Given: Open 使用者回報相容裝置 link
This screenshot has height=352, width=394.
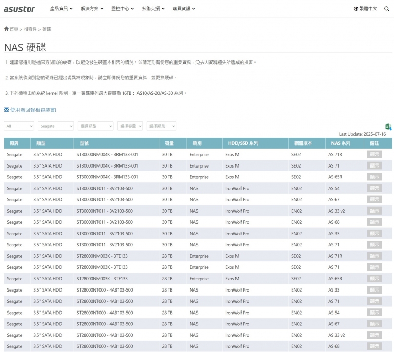Looking at the screenshot, I should coord(33,110).
